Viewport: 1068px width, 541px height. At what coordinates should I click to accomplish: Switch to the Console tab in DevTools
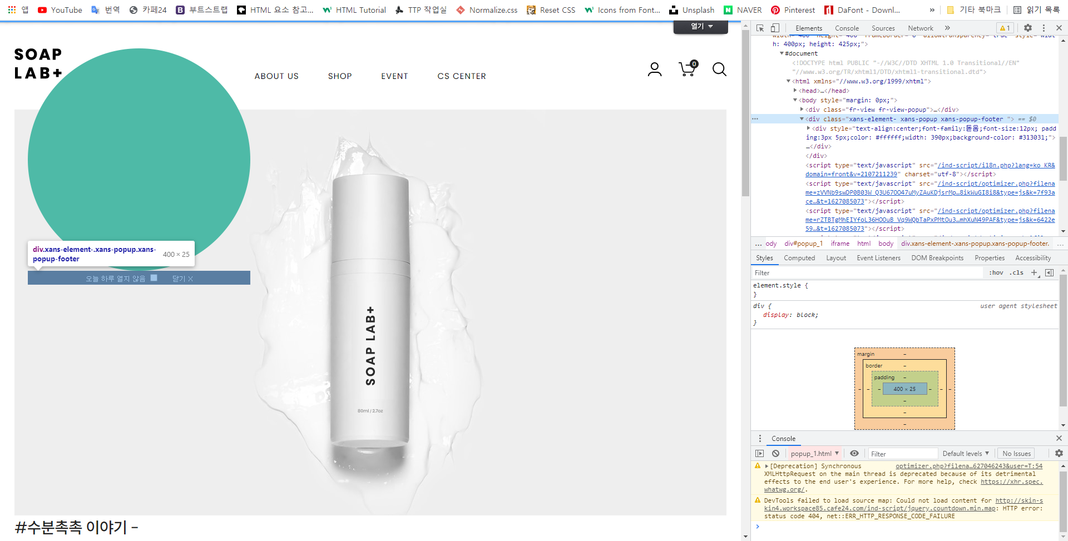pos(847,28)
